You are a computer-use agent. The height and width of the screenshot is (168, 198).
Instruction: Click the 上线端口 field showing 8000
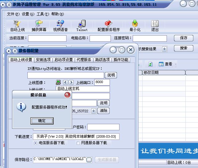tap(102, 82)
